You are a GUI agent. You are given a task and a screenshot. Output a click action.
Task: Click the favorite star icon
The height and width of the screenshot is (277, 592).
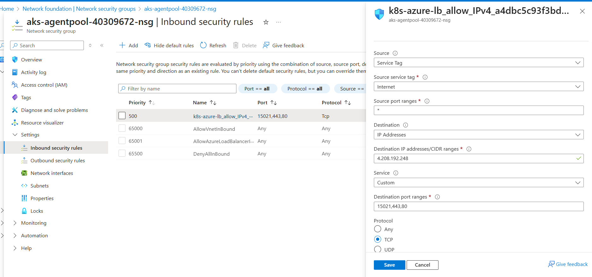[x=266, y=22]
